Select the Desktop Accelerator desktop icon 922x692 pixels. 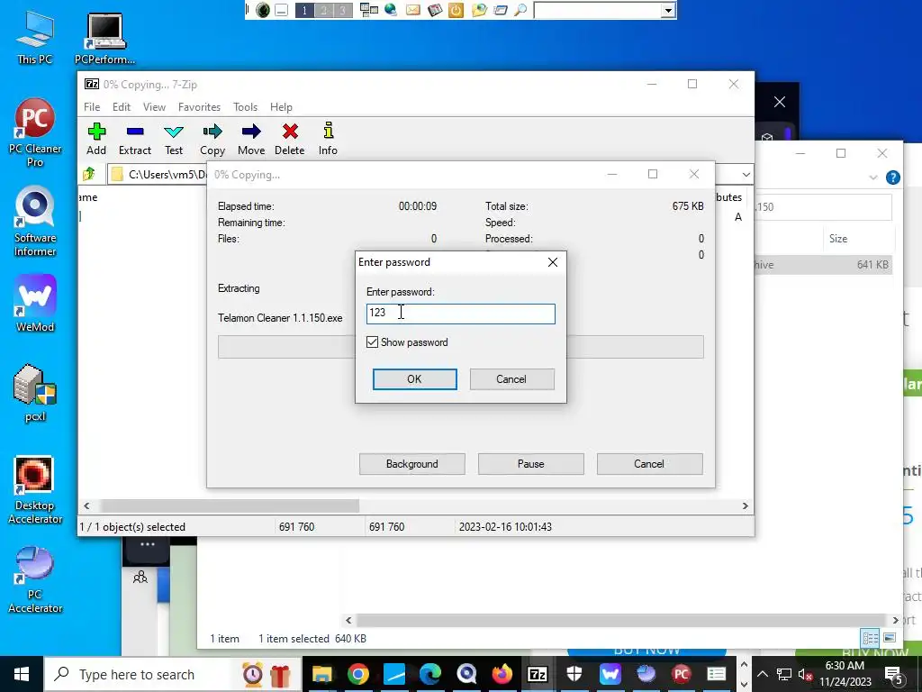tap(35, 490)
